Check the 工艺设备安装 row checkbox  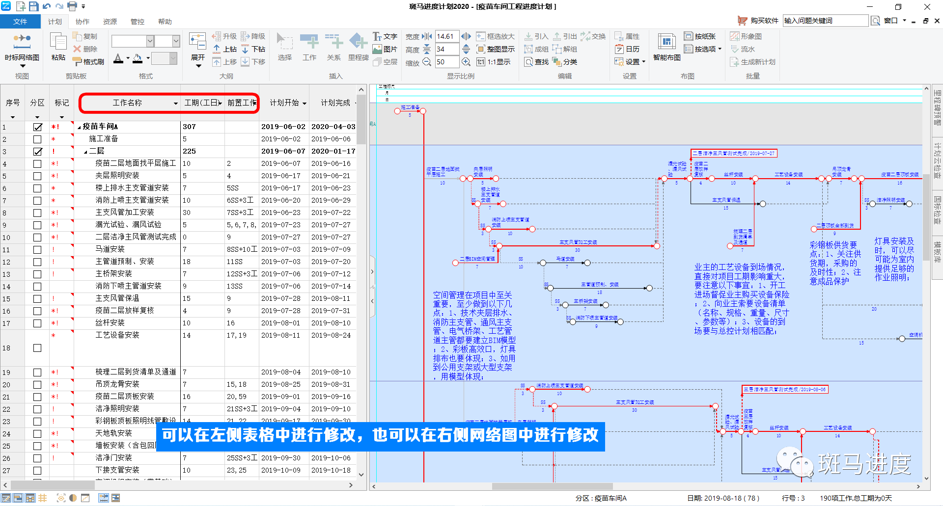(37, 347)
